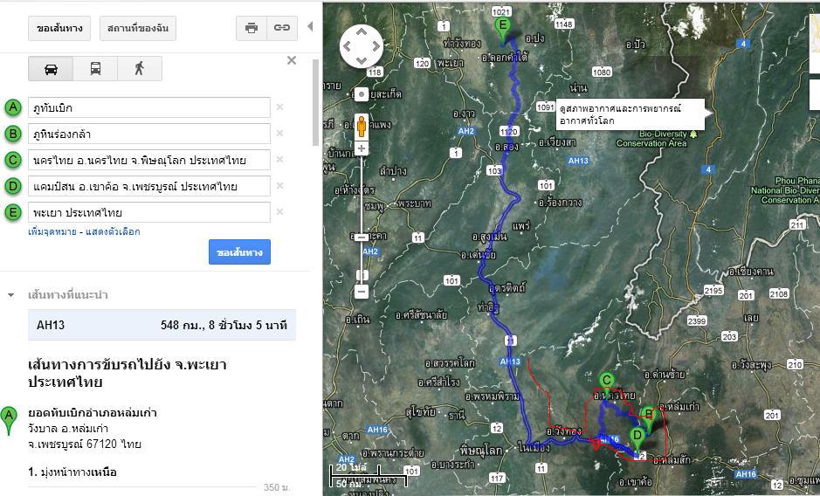Viewport: 820px width, 496px height.
Task: Zoom out map minus button
Action: (x=362, y=291)
